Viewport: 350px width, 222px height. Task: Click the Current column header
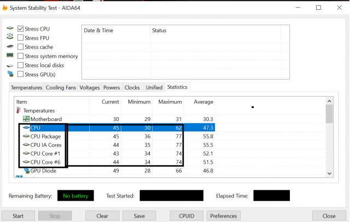pyautogui.click(x=105, y=102)
